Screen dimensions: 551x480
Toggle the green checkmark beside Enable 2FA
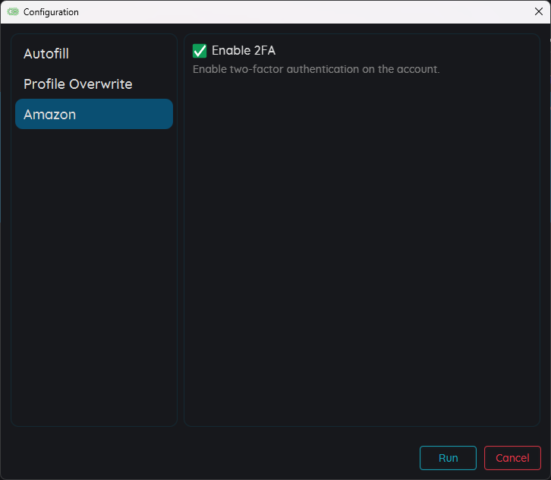200,51
